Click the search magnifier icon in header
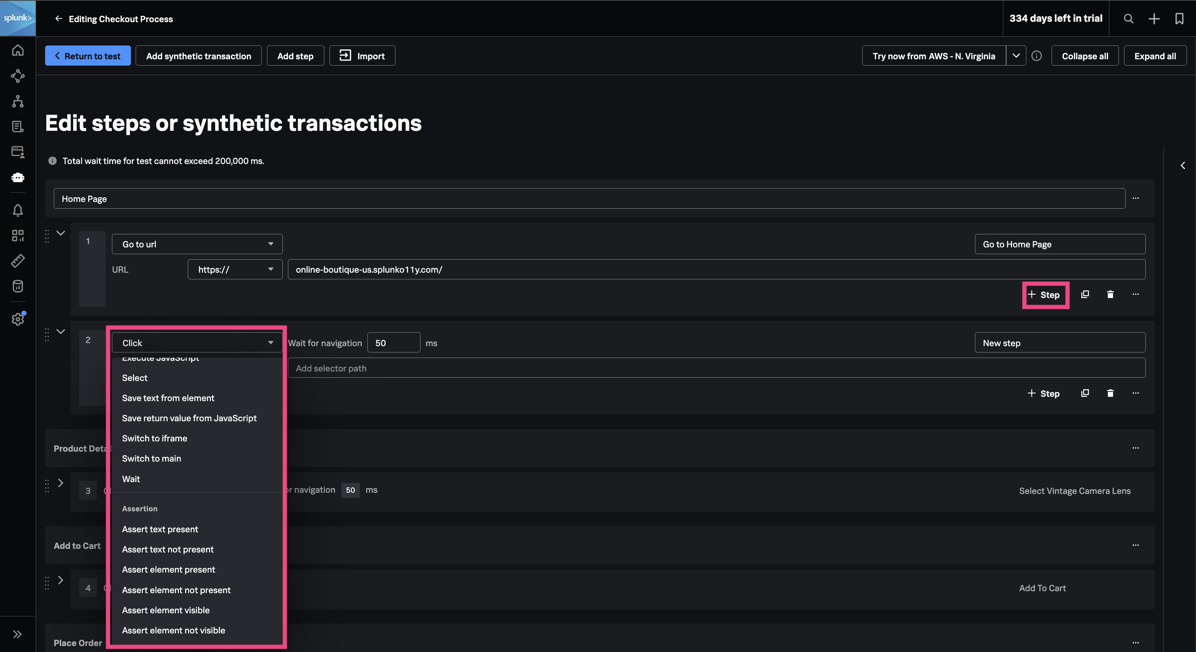 pos(1129,19)
